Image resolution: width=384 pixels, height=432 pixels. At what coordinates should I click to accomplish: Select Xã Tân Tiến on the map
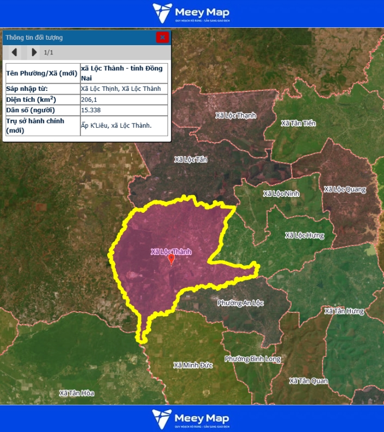coord(298,123)
